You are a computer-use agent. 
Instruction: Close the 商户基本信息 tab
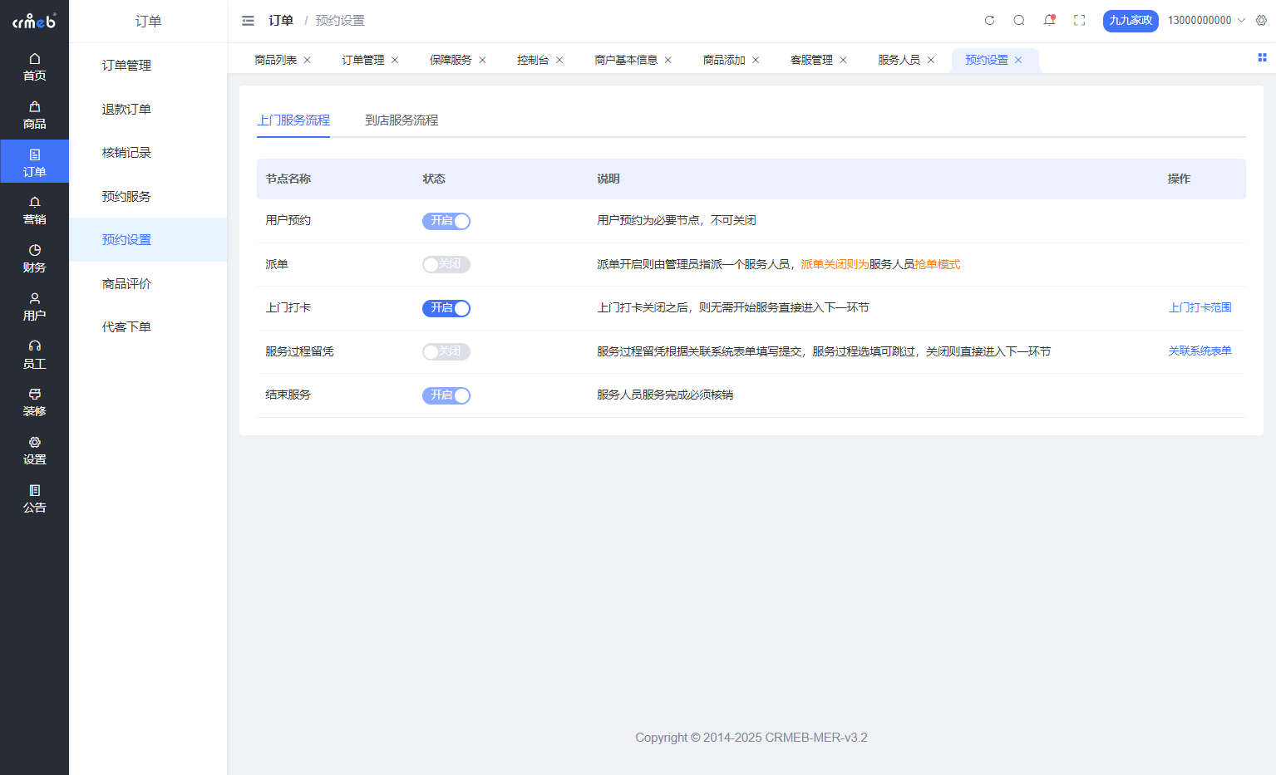[x=668, y=60]
